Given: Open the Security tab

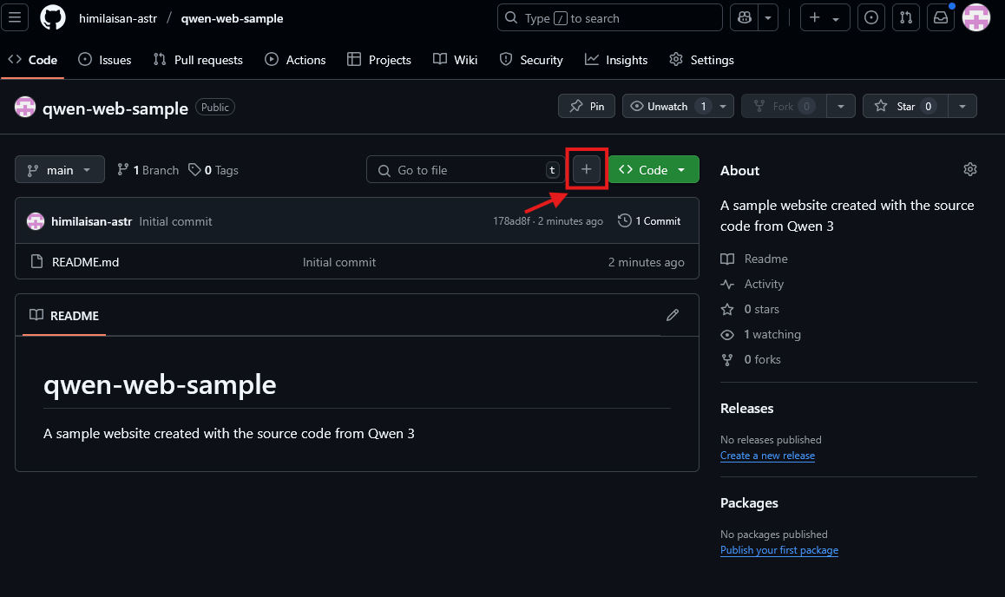Looking at the screenshot, I should (531, 60).
